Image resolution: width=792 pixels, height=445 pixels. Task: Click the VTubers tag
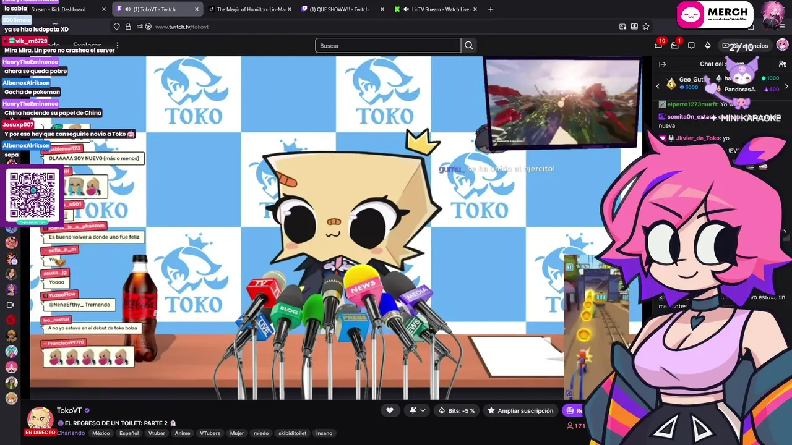[x=210, y=433]
